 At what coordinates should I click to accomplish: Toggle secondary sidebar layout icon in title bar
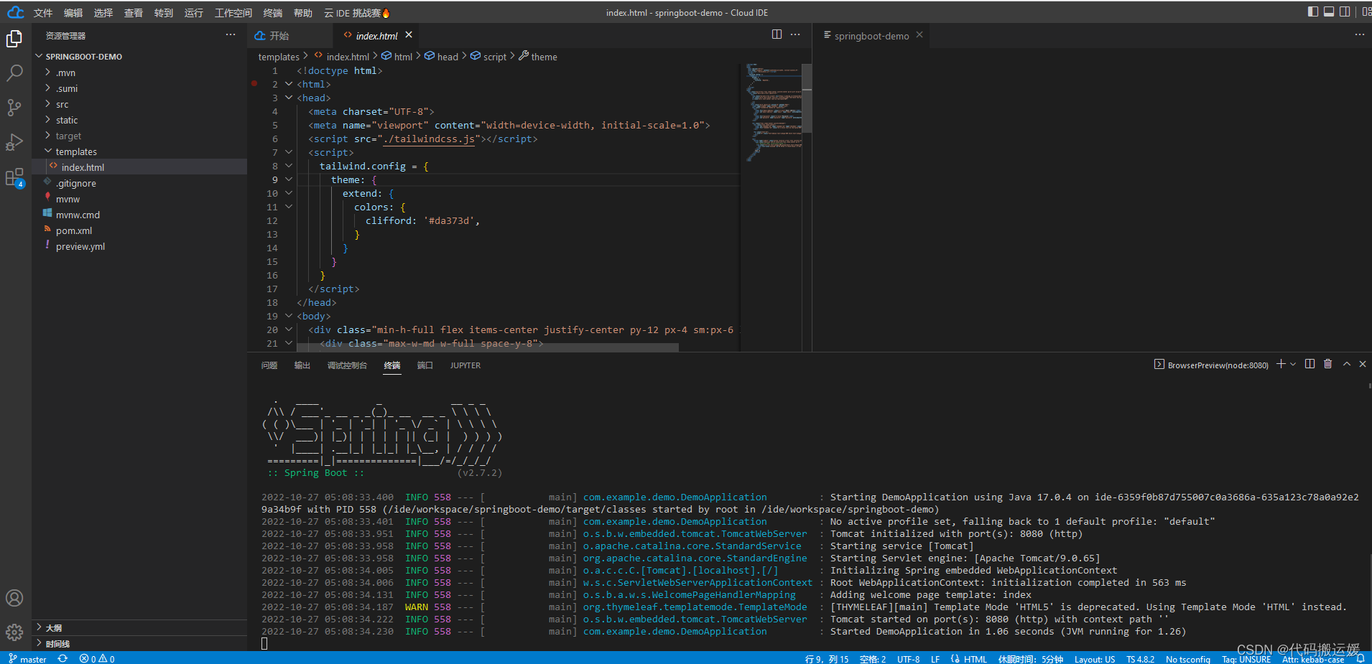click(1345, 11)
